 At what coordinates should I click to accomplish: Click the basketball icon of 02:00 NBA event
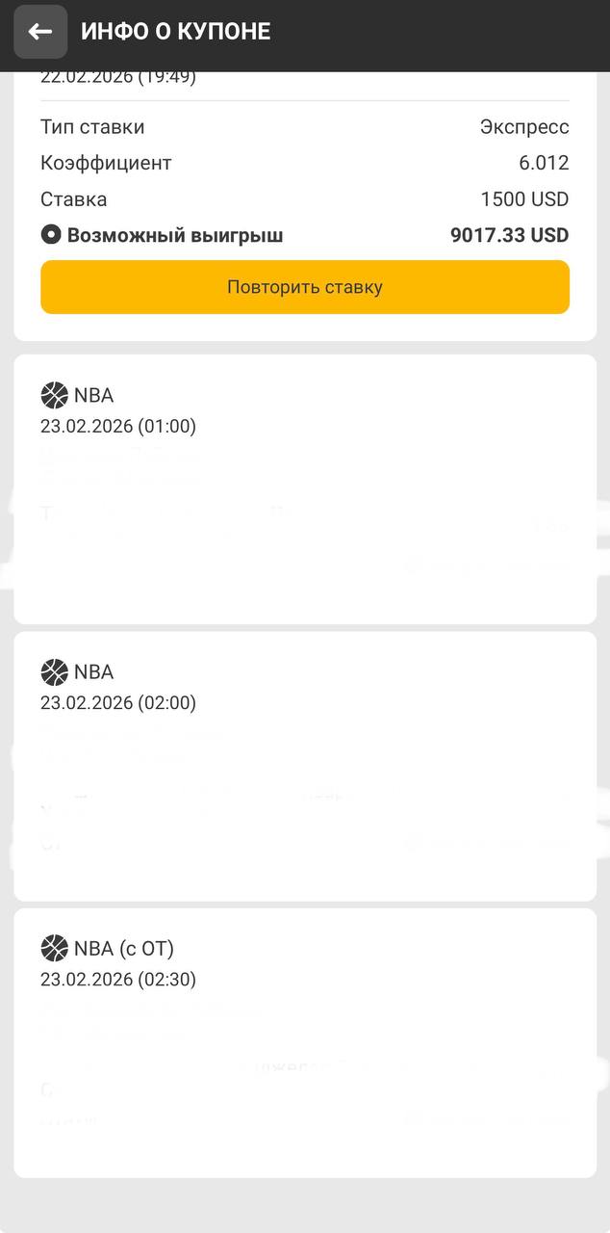[55, 671]
